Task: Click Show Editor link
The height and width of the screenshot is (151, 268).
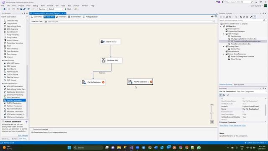Action: click(224, 125)
